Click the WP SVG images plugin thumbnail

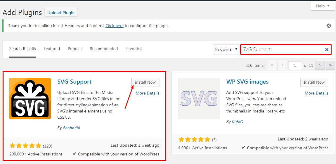[199, 98]
